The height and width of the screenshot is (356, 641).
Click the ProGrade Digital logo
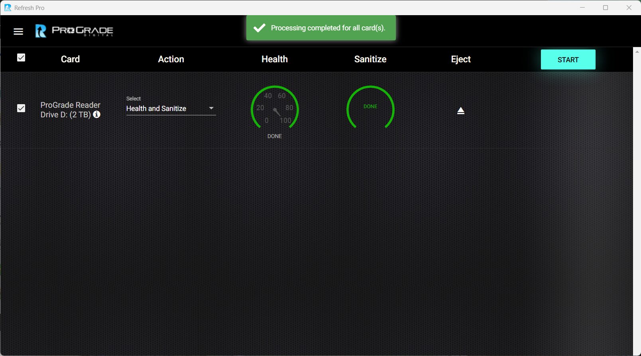[74, 31]
